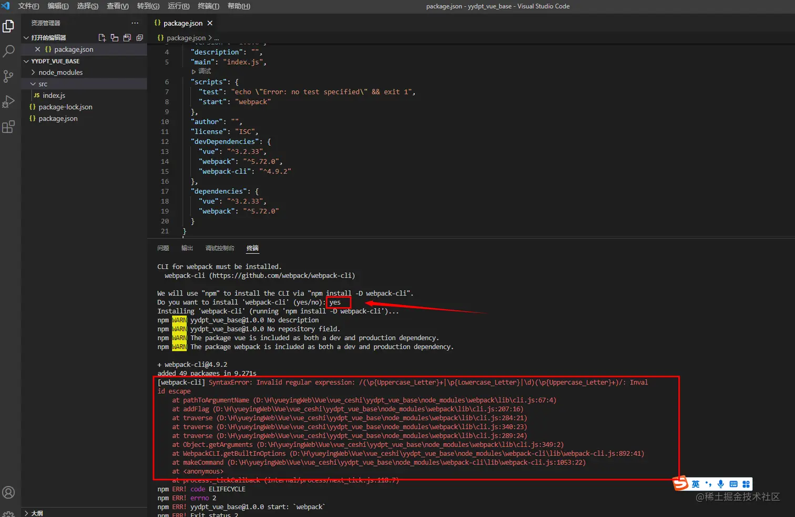This screenshot has width=795, height=517.
Task: Click the "webpack-cli": "^4.9.2" line
Action: [245, 171]
